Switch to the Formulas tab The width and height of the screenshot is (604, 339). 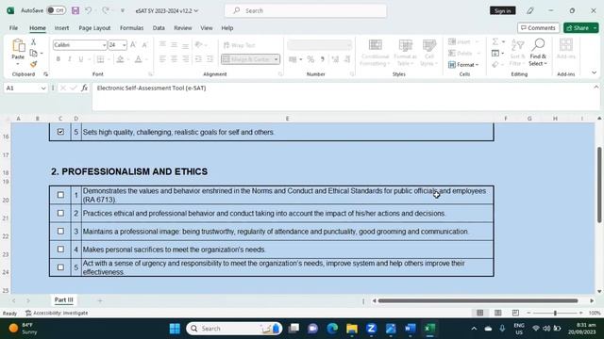(131, 28)
